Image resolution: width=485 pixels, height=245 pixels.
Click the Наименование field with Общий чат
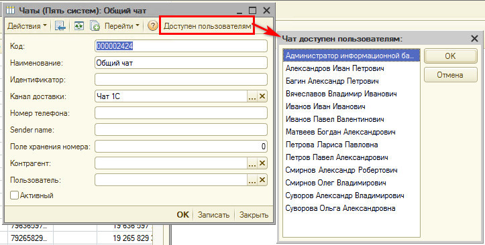[181, 63]
